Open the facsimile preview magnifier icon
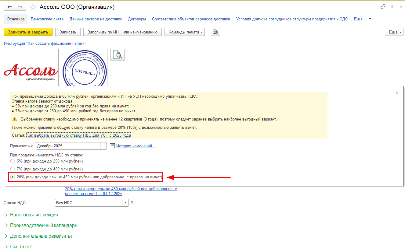 tap(118, 55)
